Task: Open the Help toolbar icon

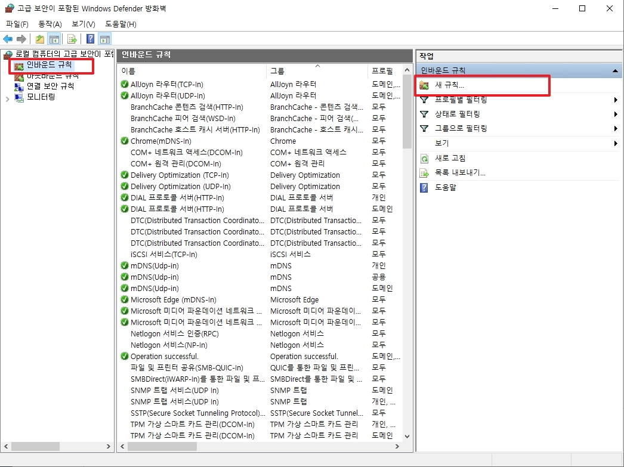Action: [x=90, y=39]
